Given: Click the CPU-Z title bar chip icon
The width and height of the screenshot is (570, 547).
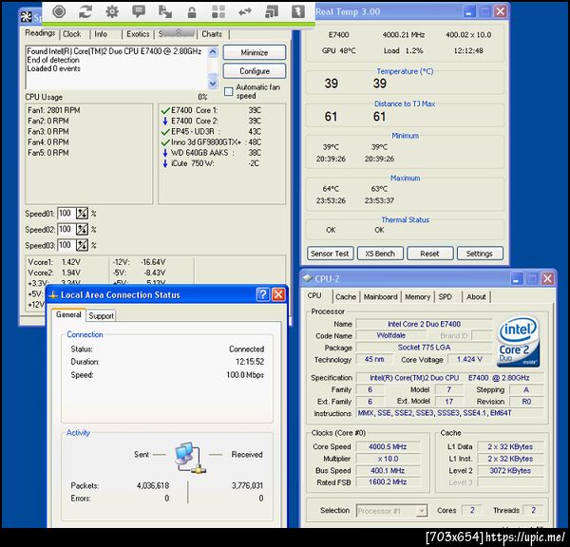Looking at the screenshot, I should (x=308, y=278).
